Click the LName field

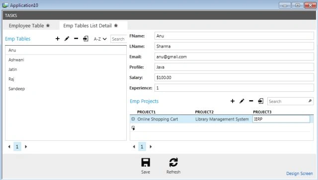(234, 46)
